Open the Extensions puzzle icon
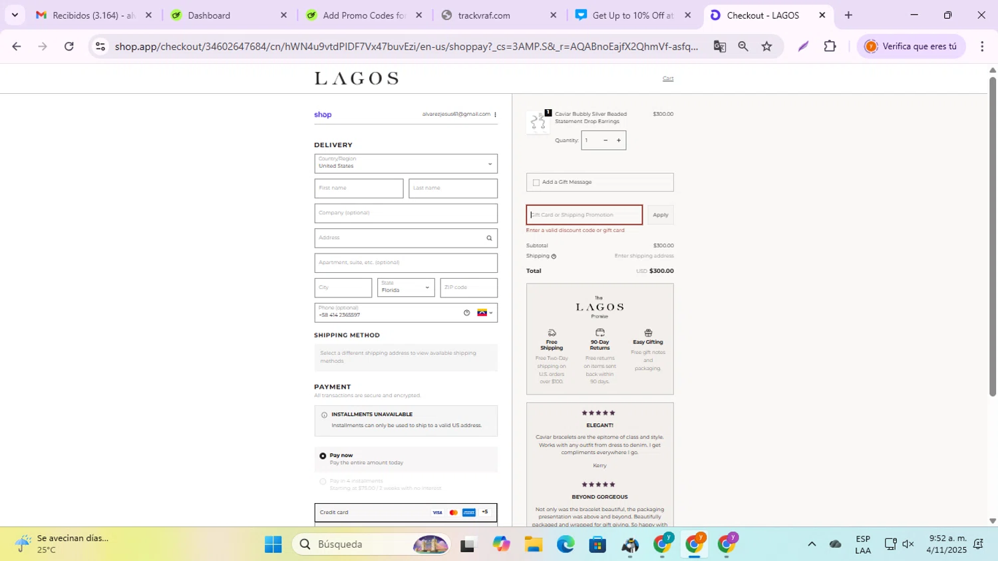This screenshot has width=998, height=561. (830, 46)
